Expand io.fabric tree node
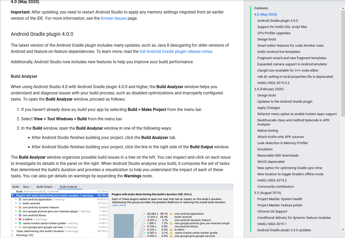 click(x=16, y=219)
